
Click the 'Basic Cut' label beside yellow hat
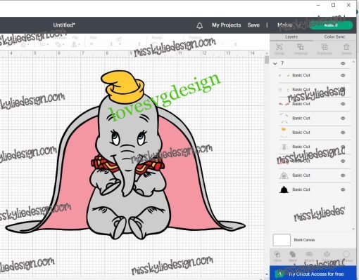(301, 133)
